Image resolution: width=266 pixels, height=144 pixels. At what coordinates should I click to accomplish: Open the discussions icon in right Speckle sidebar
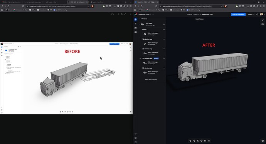pos(136,28)
